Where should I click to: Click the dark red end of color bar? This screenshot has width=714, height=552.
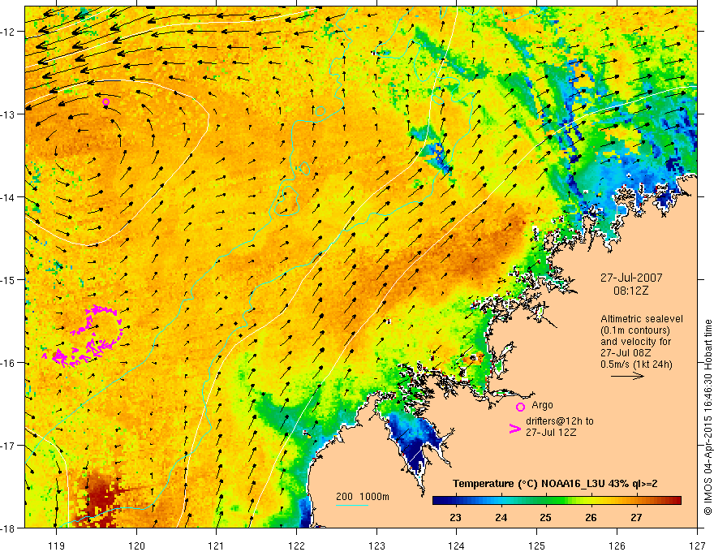(x=674, y=501)
